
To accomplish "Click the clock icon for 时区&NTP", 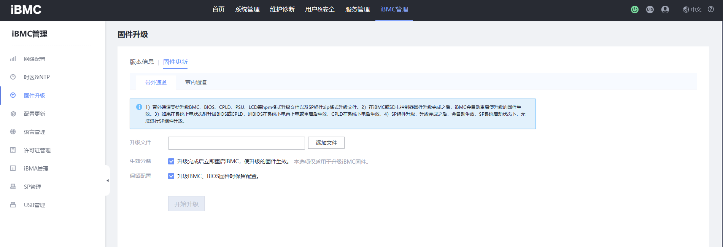I will [x=13, y=77].
